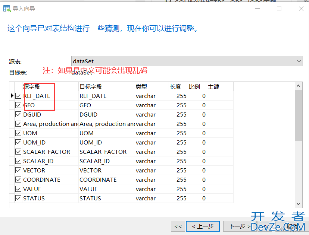309x235 pixels.
Task: Click the STATUS source field name
Action: click(x=34, y=198)
